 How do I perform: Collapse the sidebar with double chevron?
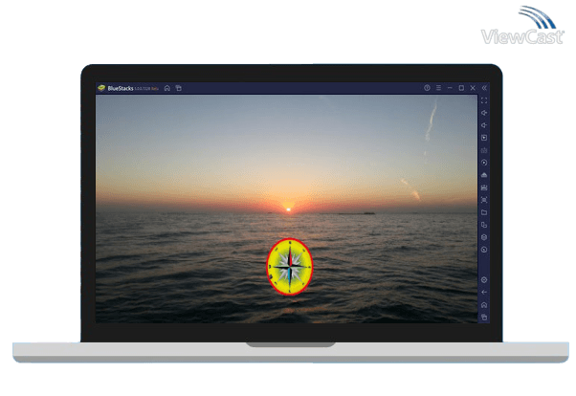(x=484, y=88)
